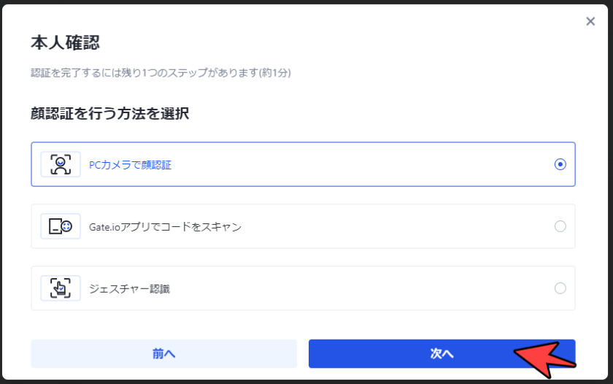Screen dimensions: 613x384
Task: Click the 本人確認 dialog title
Action: coord(65,42)
